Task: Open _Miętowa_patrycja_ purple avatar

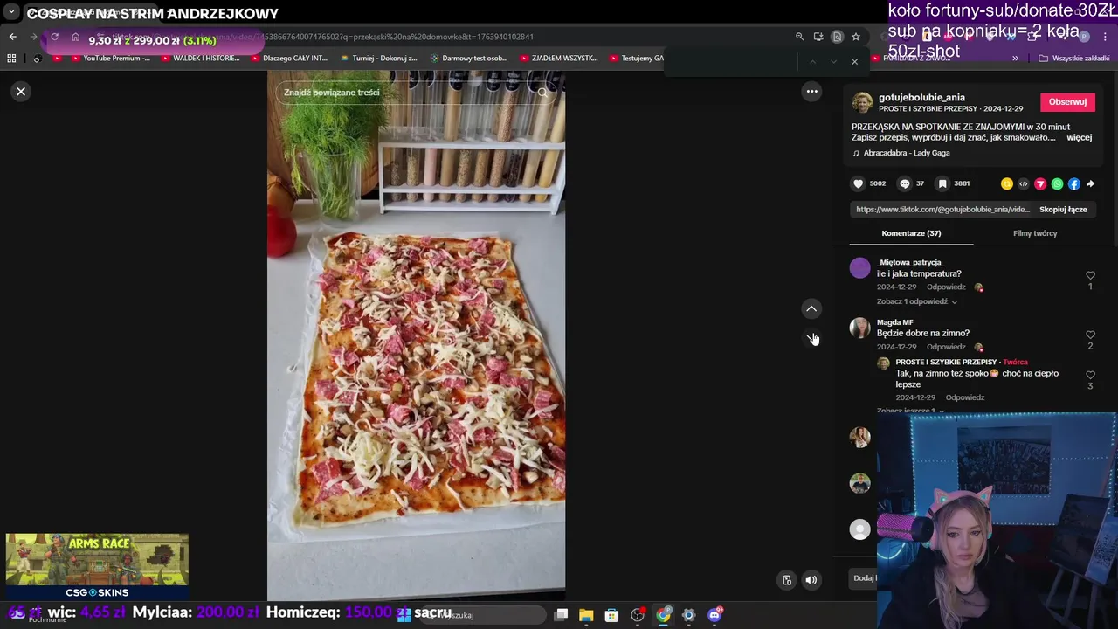Action: [x=860, y=268]
